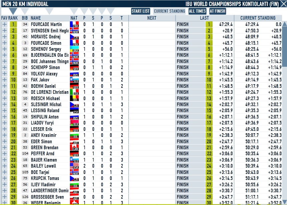This screenshot has width=287, height=205.
Task: Sort by first standing shooting triangle
Action: pos(93,11)
